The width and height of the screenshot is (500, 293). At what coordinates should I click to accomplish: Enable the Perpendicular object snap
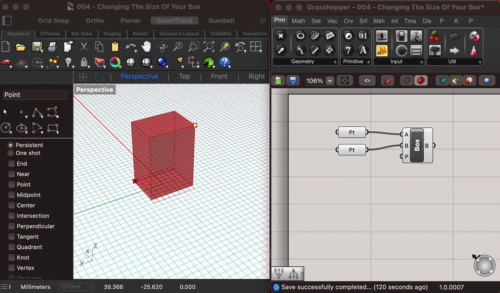(x=11, y=226)
